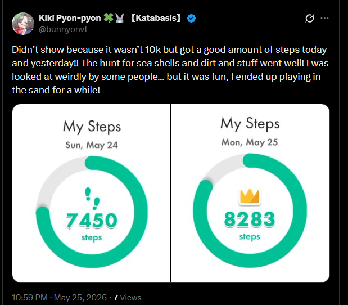Screen dimensions: 348x305
Task: Click the 8283 step count number
Action: click(250, 219)
